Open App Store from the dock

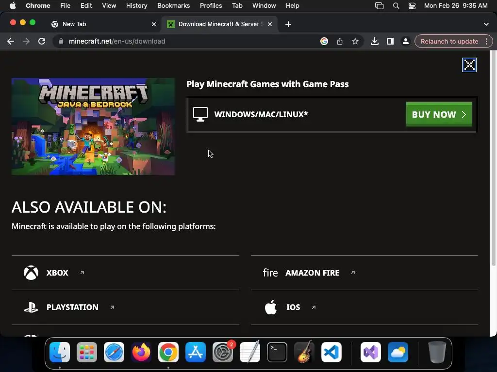click(x=196, y=352)
